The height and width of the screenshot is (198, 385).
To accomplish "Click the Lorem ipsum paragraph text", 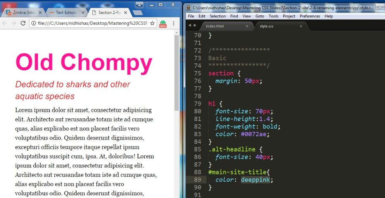I will point(86,152).
